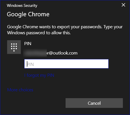The image size is (130, 115).
Task: Click the blurred part of the email address
Action: [35, 53]
